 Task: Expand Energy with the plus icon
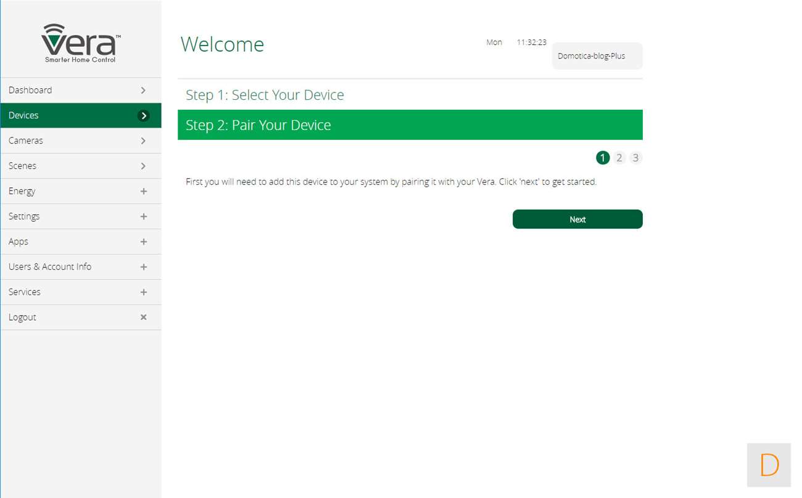143,191
